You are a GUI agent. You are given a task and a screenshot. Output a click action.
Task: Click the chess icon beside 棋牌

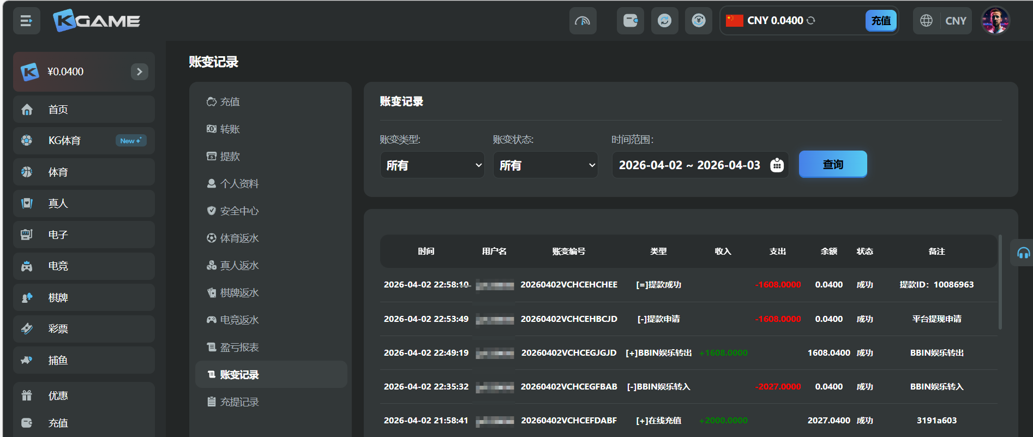point(27,298)
